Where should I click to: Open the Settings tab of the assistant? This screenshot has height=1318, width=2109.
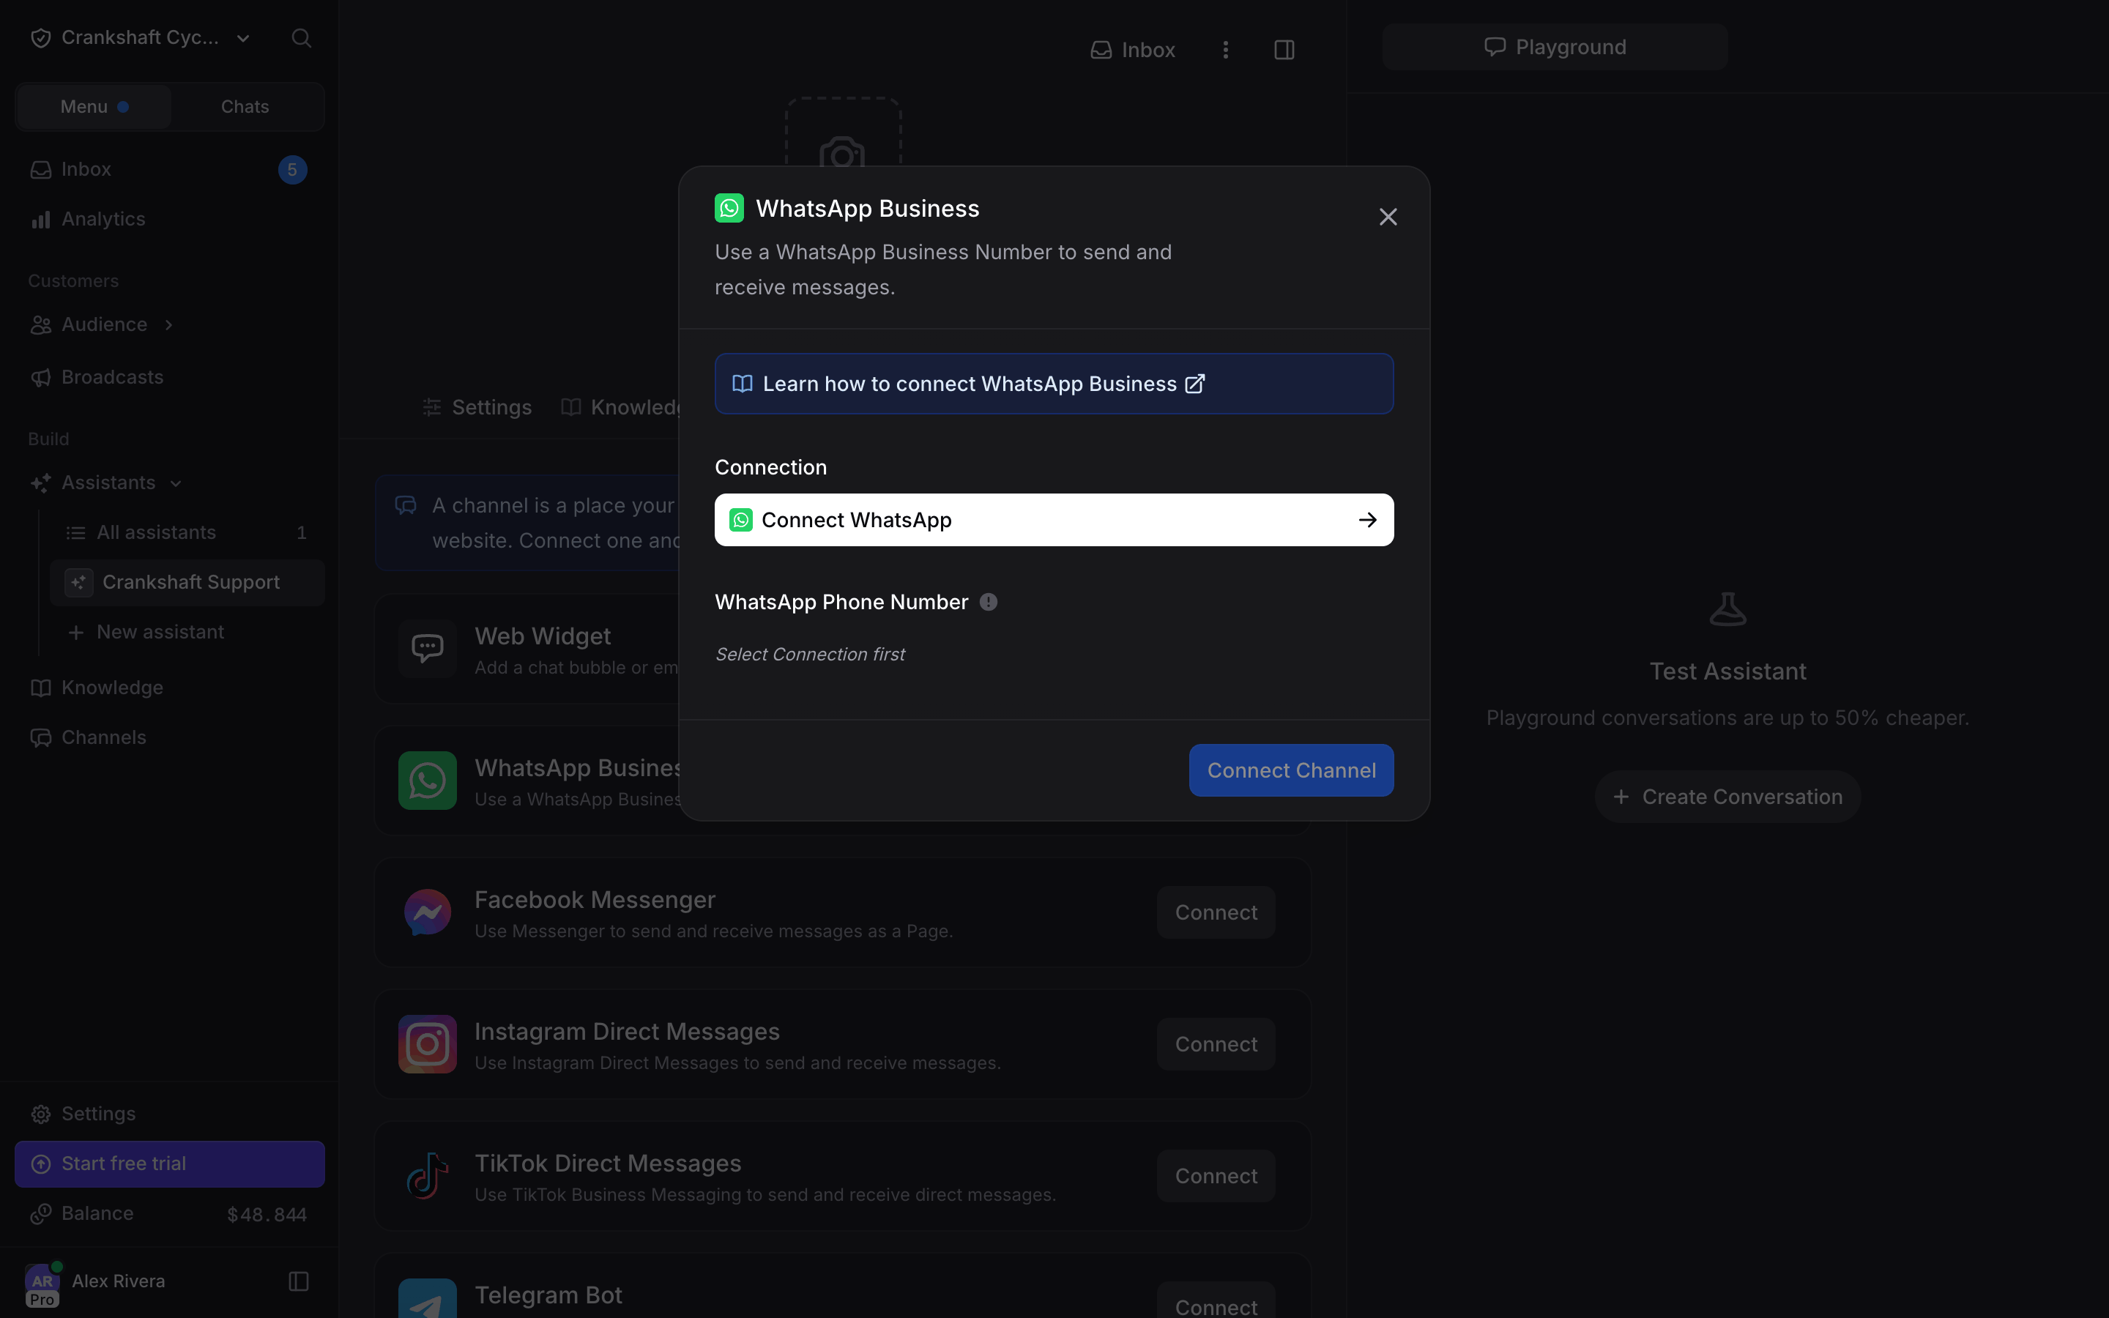(x=477, y=408)
